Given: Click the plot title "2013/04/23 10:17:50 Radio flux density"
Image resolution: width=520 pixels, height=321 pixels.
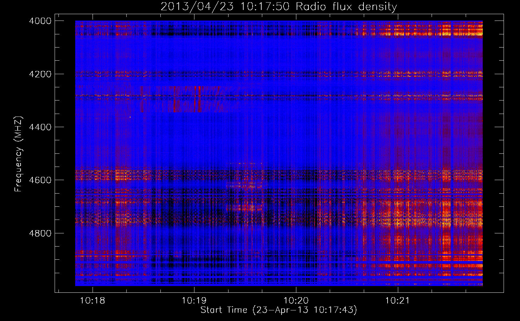Looking at the screenshot, I should tap(279, 7).
